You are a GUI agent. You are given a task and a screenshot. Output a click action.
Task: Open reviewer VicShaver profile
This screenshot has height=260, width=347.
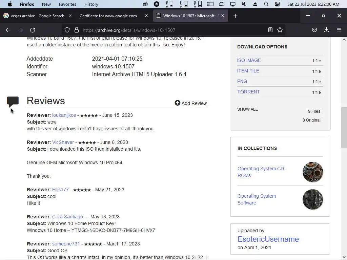click(x=63, y=142)
